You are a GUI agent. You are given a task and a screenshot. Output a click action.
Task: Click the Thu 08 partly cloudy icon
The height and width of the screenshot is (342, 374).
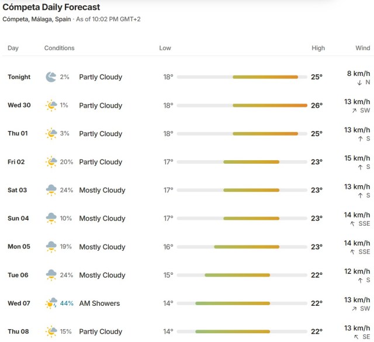click(x=51, y=331)
